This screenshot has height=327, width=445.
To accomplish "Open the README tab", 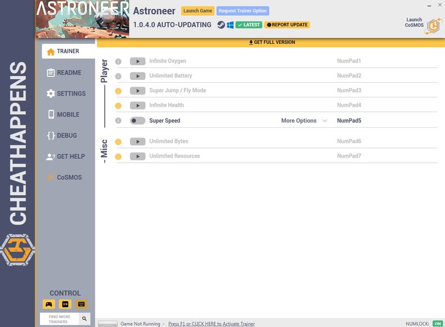I will click(x=64, y=73).
